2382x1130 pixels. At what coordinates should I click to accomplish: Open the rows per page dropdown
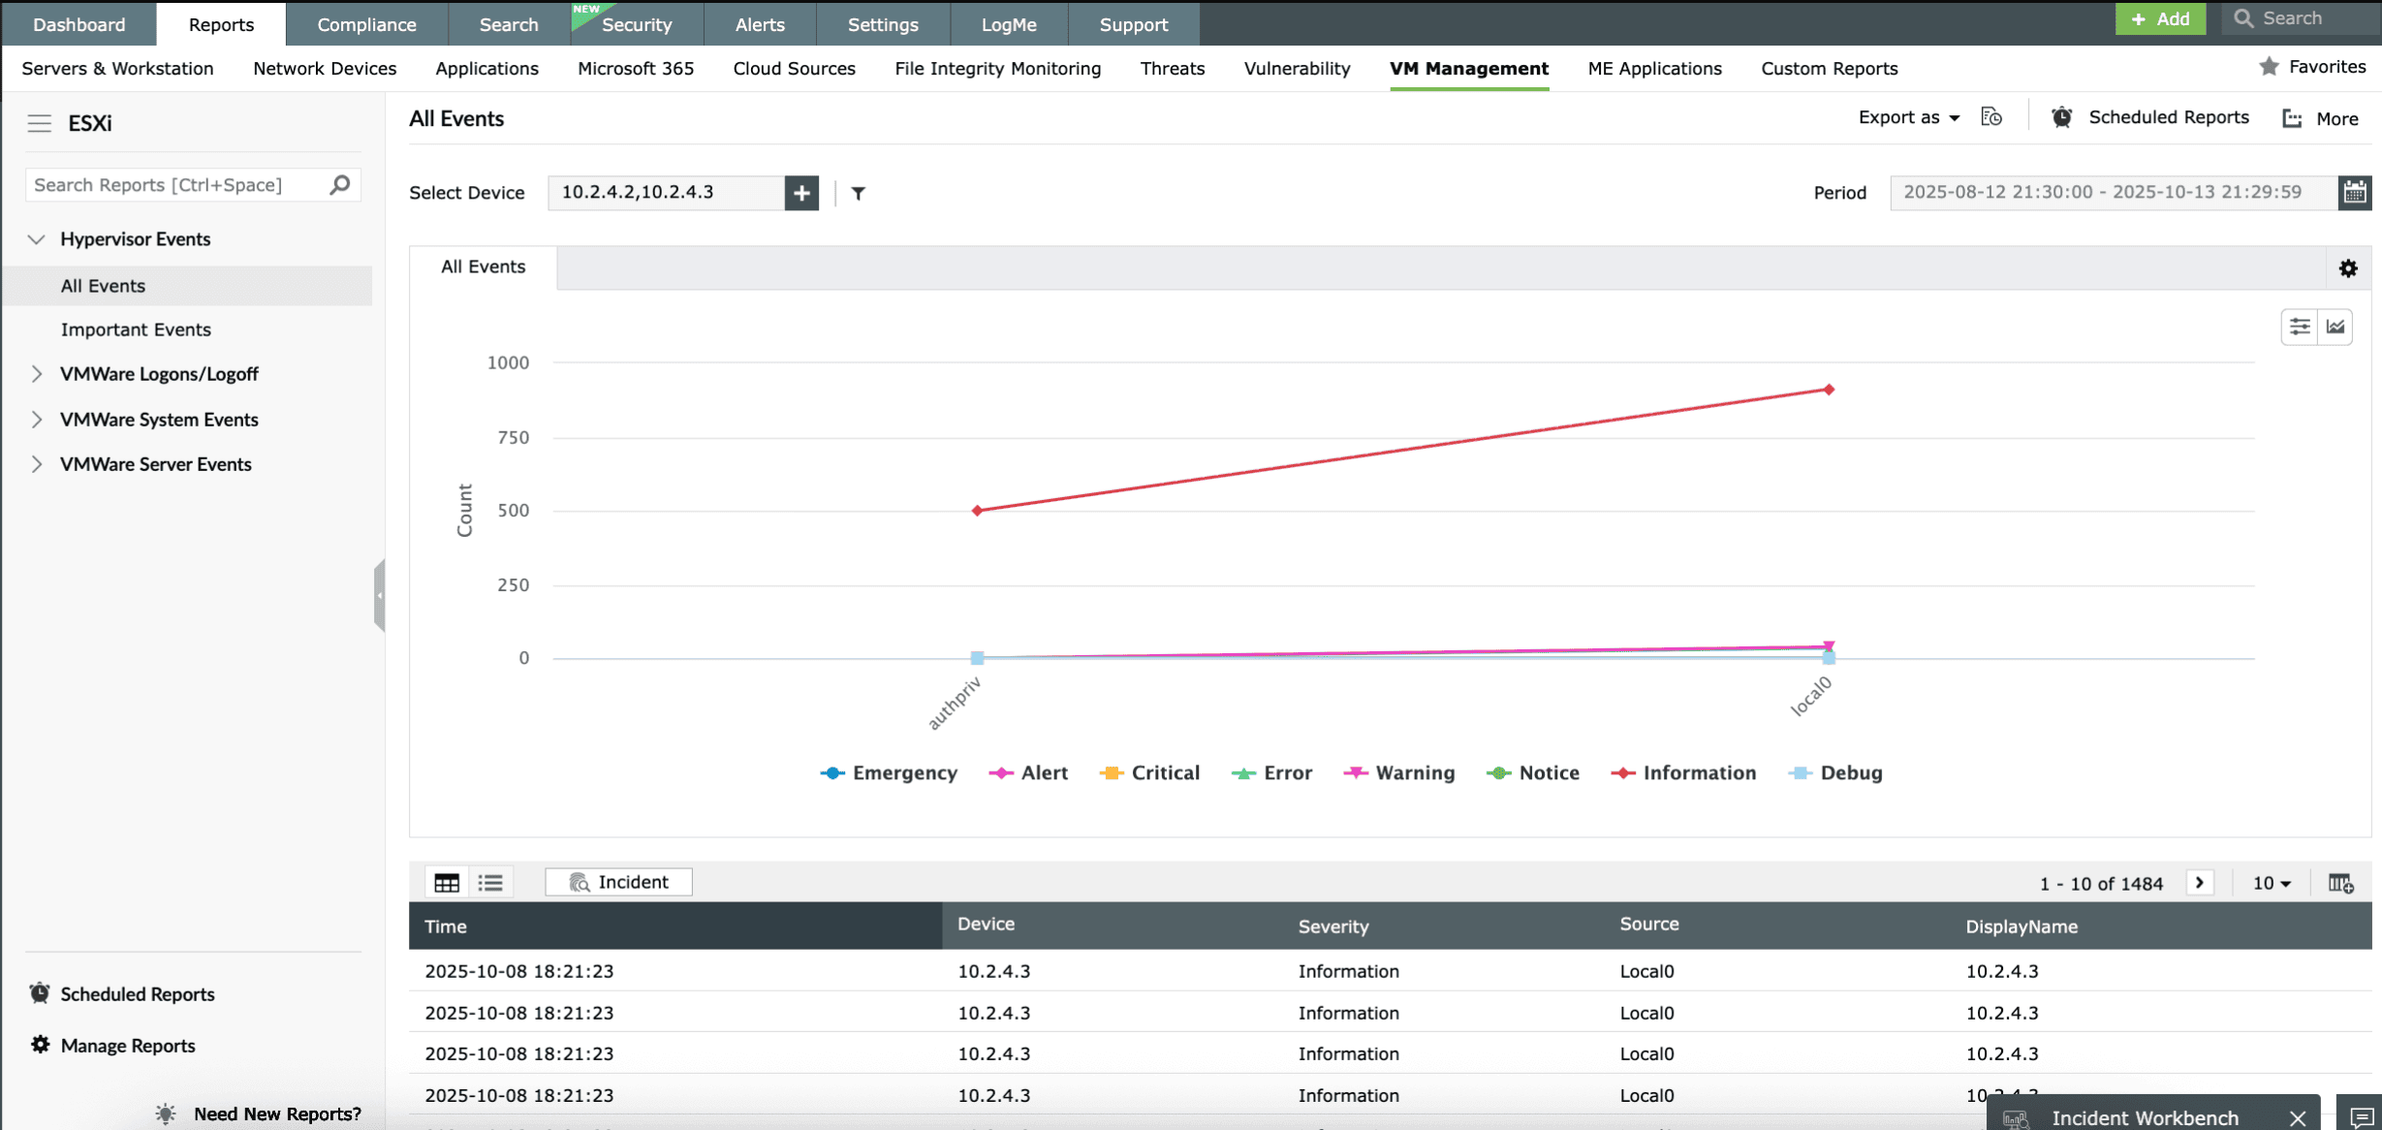[2271, 883]
